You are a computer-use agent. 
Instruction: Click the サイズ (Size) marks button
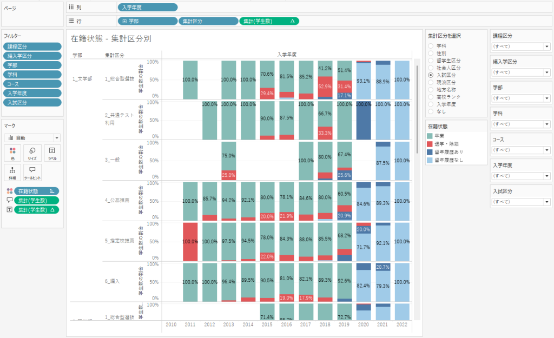tap(32, 153)
